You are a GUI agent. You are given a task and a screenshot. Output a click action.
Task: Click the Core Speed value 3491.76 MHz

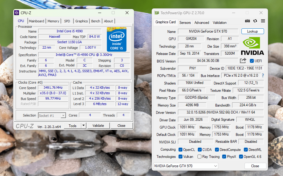[53, 88]
